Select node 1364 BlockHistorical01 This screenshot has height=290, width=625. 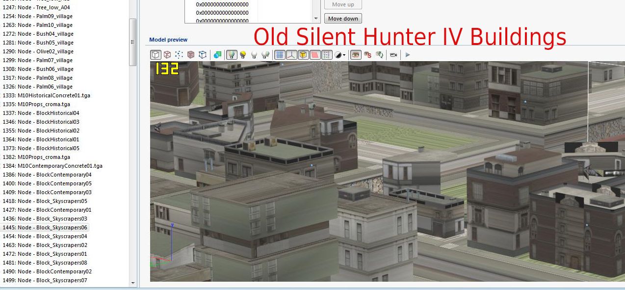coord(41,139)
